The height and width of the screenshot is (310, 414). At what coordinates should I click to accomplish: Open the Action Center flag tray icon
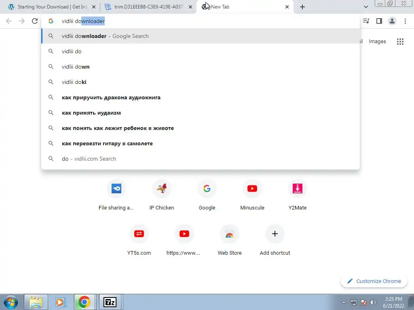363,302
